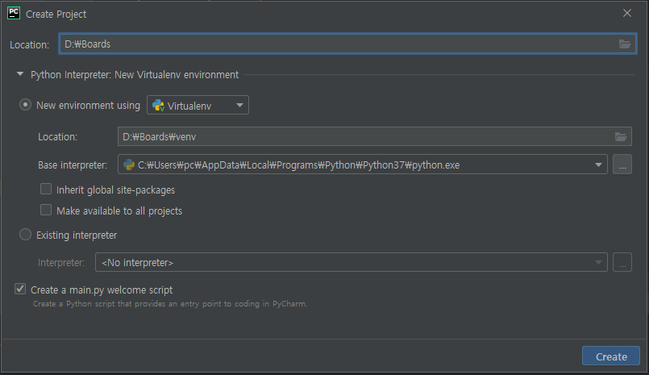Screen dimensions: 649x375
Task: Open base interpreter browse ellipsis button
Action: 622,165
